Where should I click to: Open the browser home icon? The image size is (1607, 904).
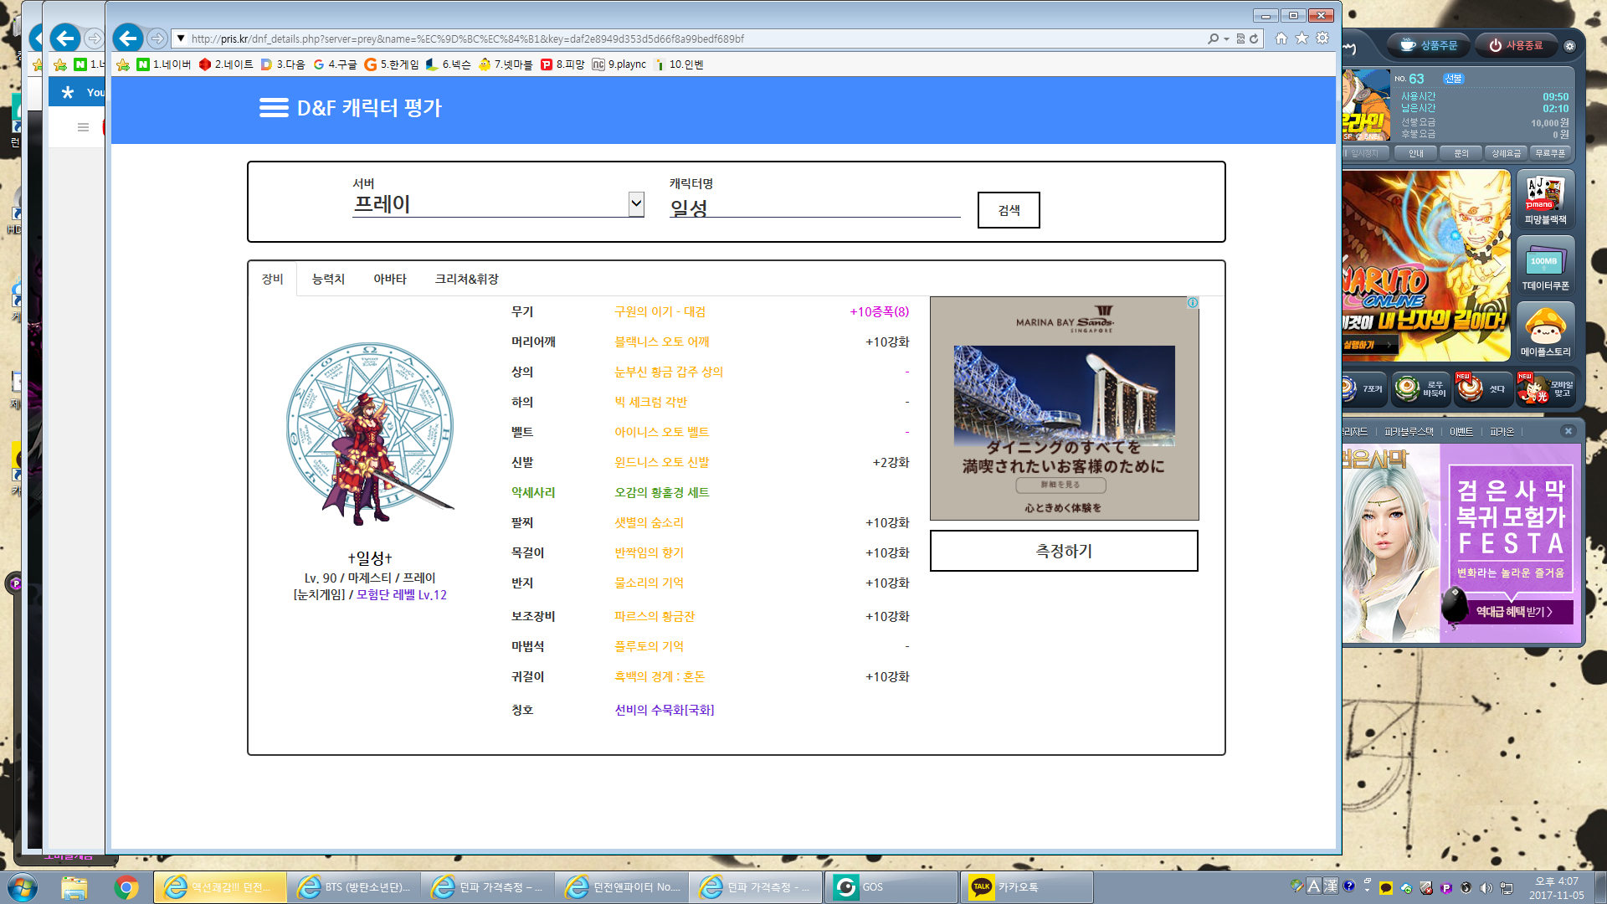click(x=1281, y=38)
